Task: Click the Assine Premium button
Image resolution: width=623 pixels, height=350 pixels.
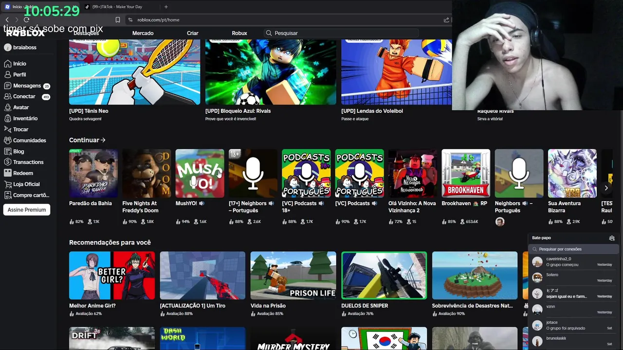Action: point(27,210)
